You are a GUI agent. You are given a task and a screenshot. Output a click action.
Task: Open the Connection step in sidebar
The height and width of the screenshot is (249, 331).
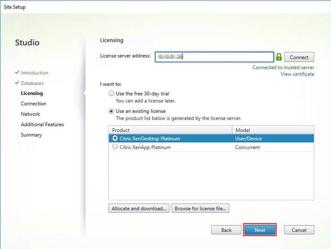click(x=33, y=104)
